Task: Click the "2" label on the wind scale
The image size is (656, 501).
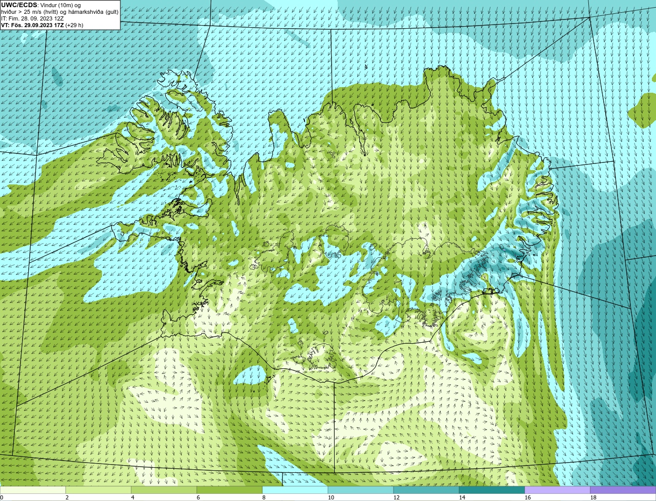Action: tap(67, 497)
